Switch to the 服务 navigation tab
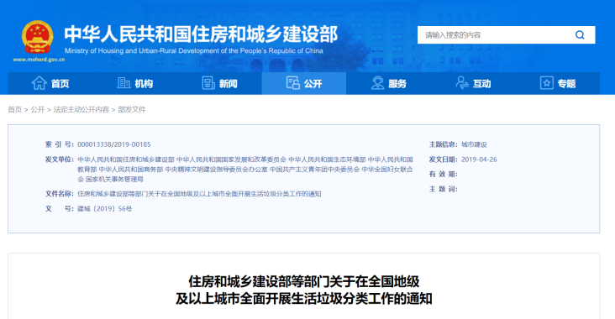Image resolution: width=615 pixels, height=319 pixels. 388,83
